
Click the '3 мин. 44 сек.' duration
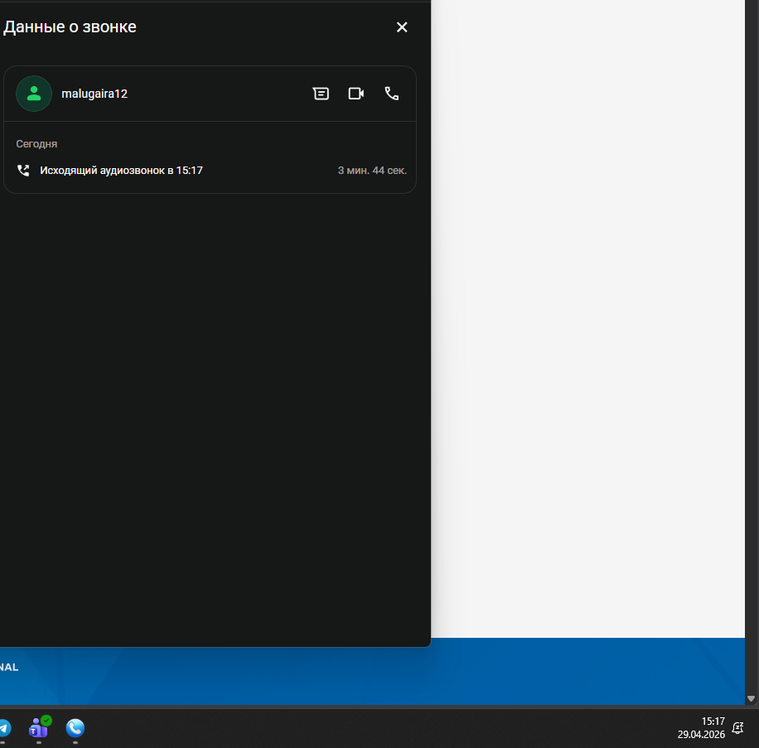pos(372,171)
